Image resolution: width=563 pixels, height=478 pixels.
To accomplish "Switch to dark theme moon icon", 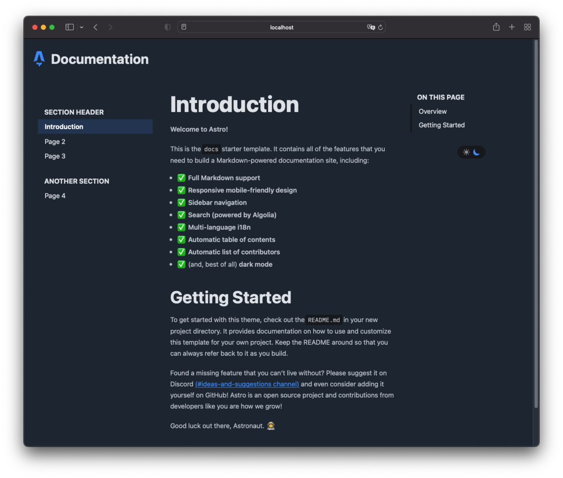I will [477, 152].
